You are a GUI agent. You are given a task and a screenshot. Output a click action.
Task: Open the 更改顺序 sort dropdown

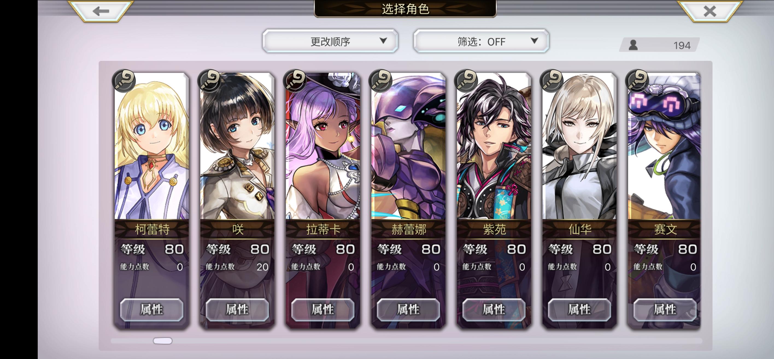pos(330,41)
